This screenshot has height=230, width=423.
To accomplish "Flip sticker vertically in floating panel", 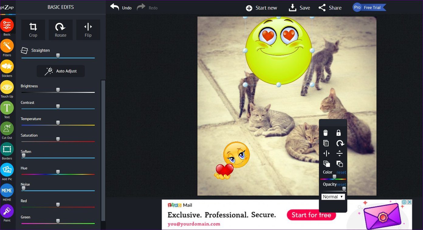I will pos(339,153).
